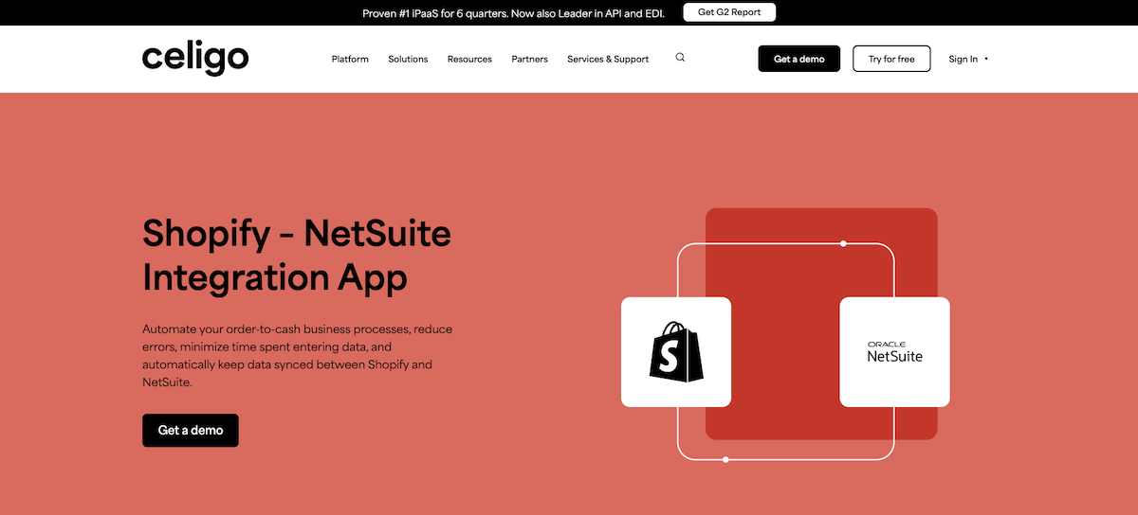Click the 'Automate your order-to-cash' paragraph
The height and width of the screenshot is (515, 1138).
(300, 356)
